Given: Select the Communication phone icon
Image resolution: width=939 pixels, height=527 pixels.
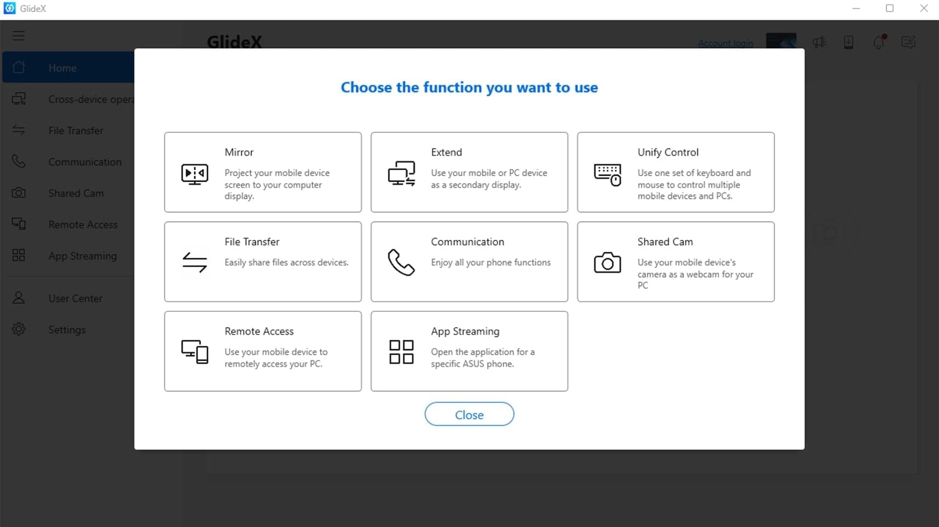Looking at the screenshot, I should click(x=401, y=262).
